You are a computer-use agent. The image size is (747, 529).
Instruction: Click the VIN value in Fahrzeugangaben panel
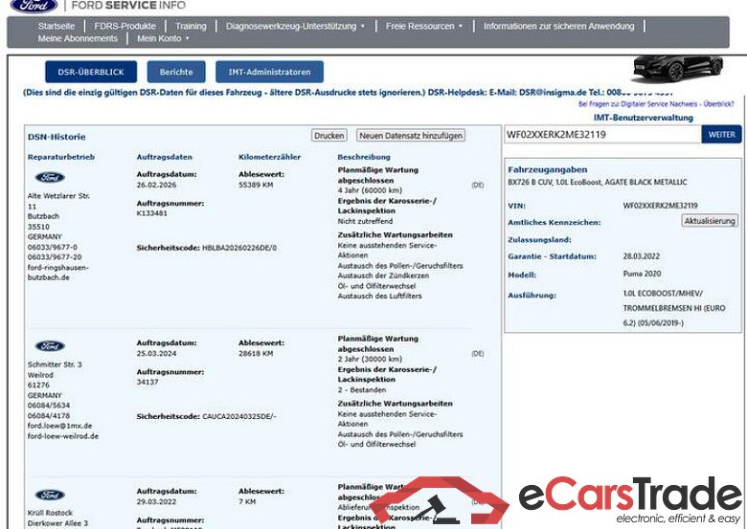[660, 206]
